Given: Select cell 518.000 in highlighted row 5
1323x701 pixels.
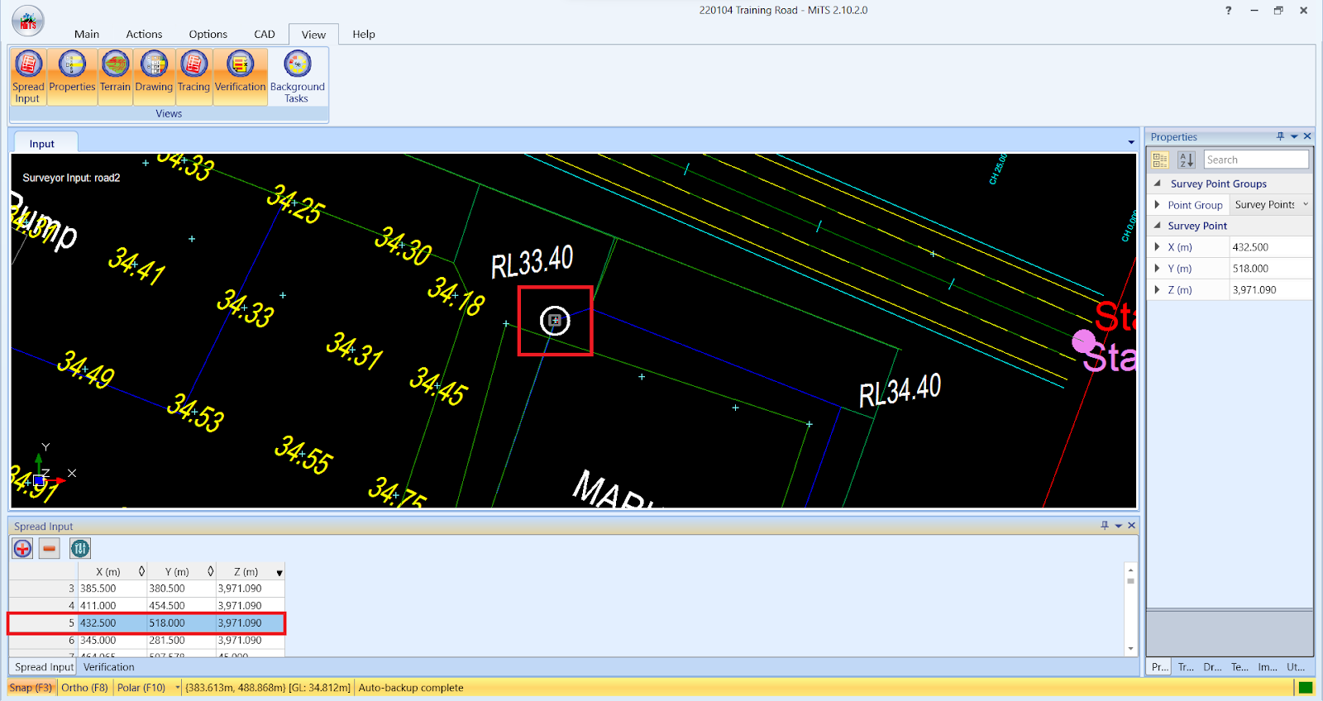Looking at the screenshot, I should [181, 623].
